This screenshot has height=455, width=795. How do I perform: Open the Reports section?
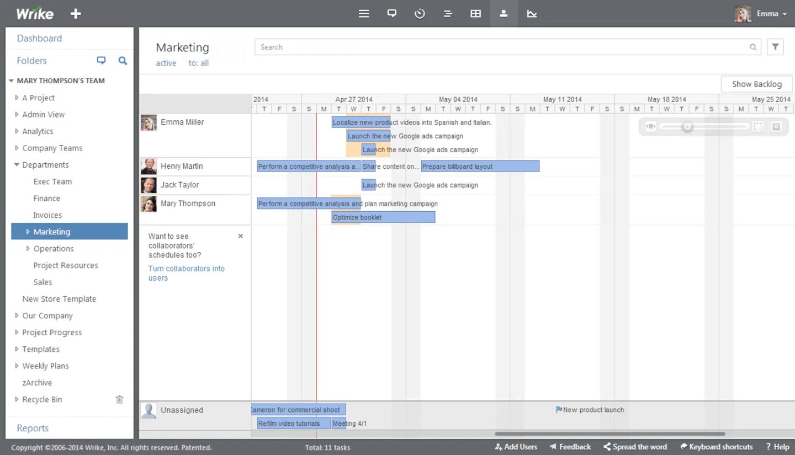(x=33, y=428)
